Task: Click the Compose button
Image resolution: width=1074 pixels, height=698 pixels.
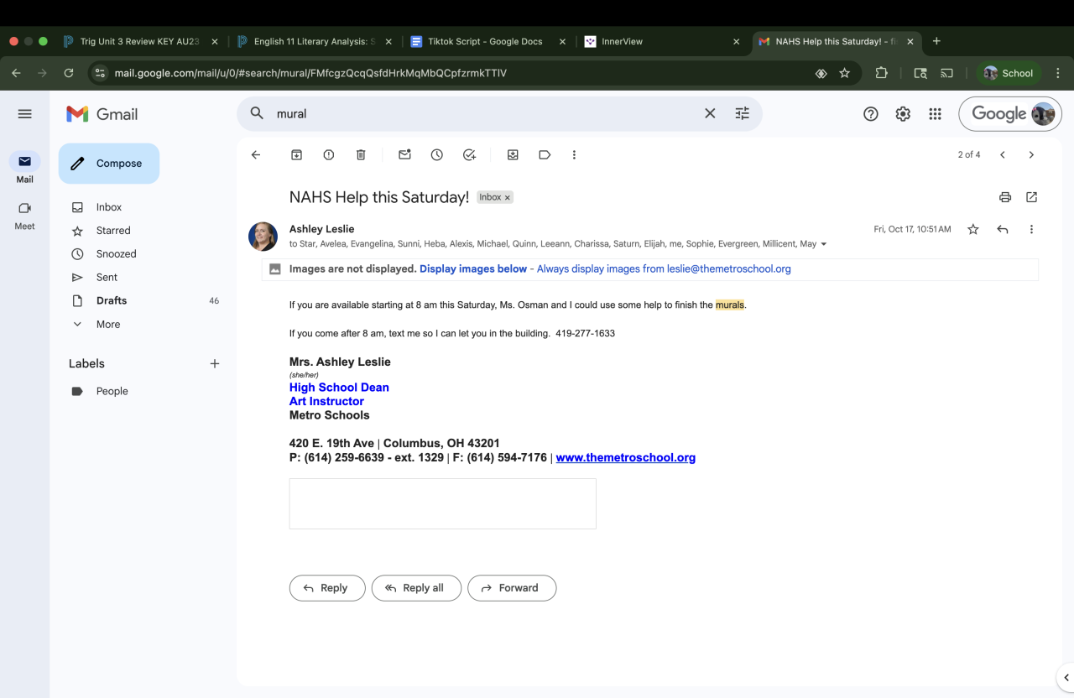Action: (109, 164)
